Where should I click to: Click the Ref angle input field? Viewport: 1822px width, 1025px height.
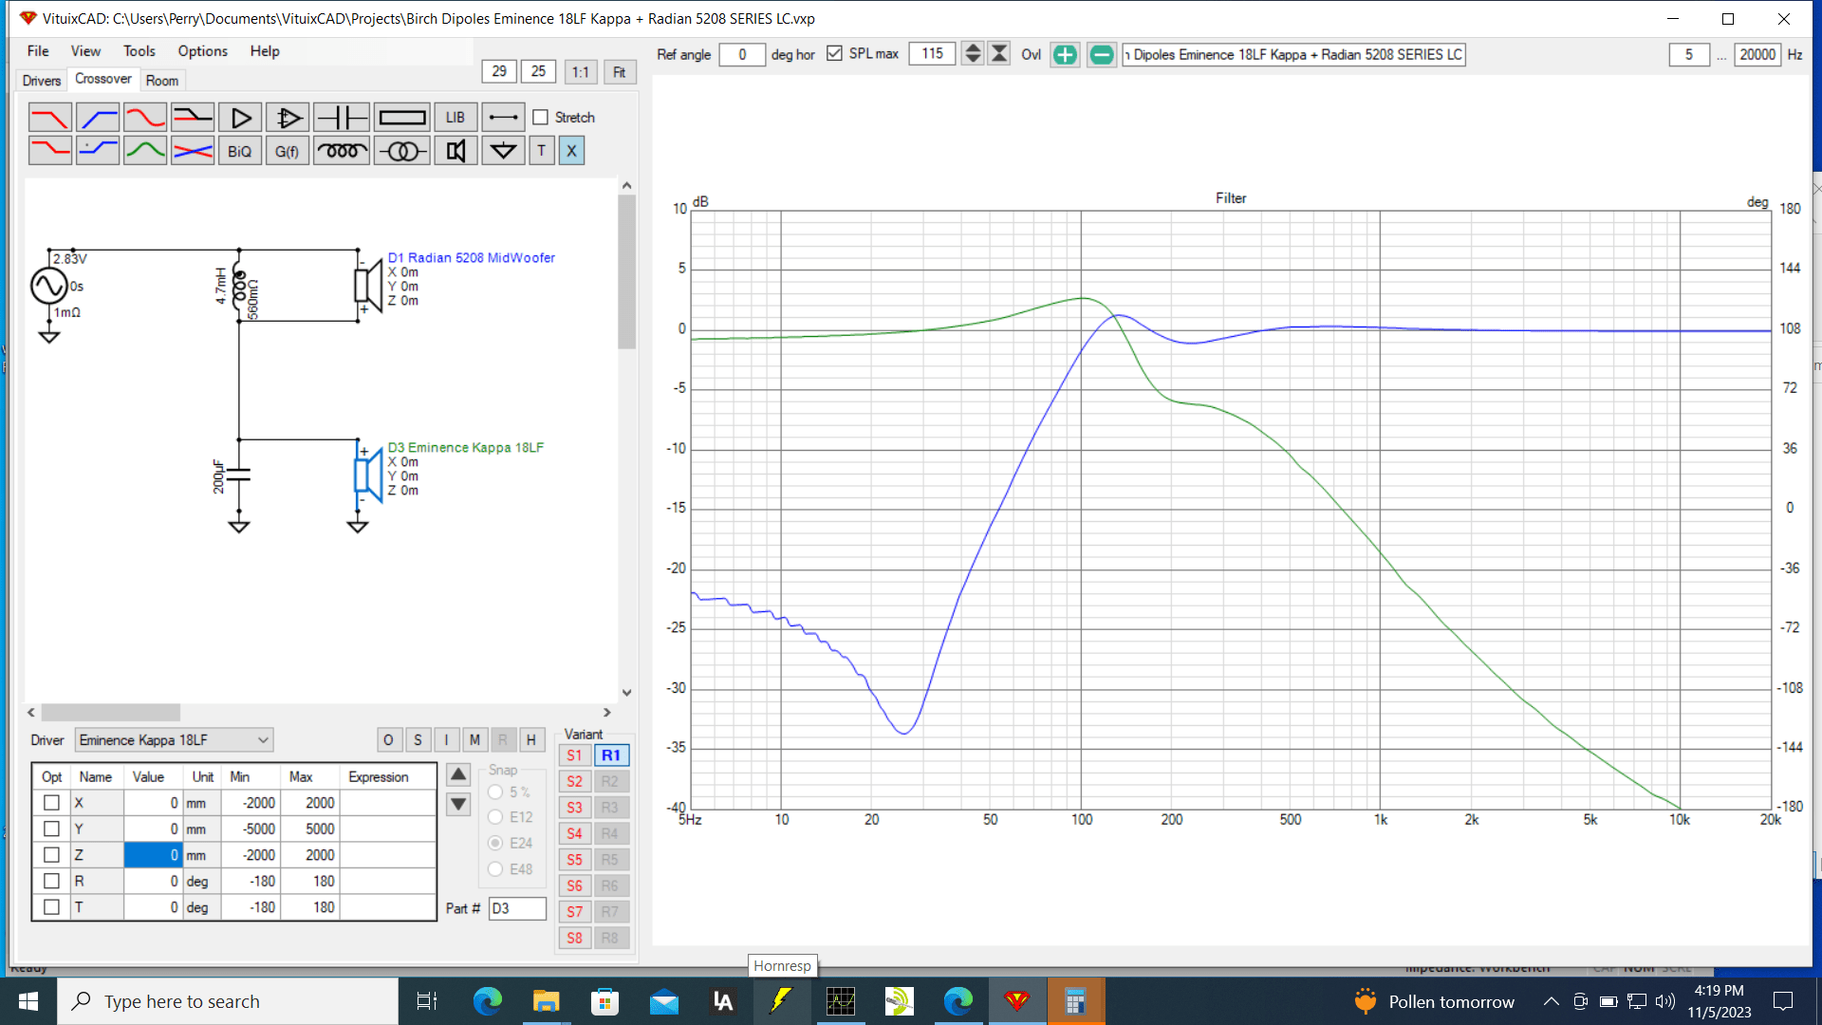pos(742,54)
